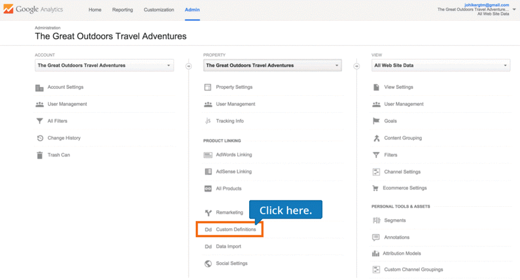Switch to the Customization tab
The image size is (520, 280).
click(x=159, y=10)
